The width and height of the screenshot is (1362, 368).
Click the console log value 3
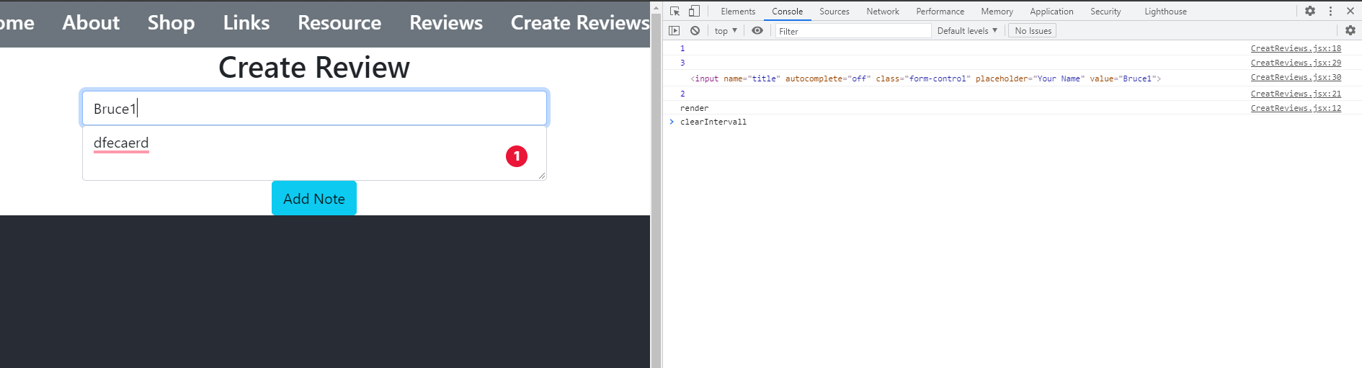click(682, 63)
